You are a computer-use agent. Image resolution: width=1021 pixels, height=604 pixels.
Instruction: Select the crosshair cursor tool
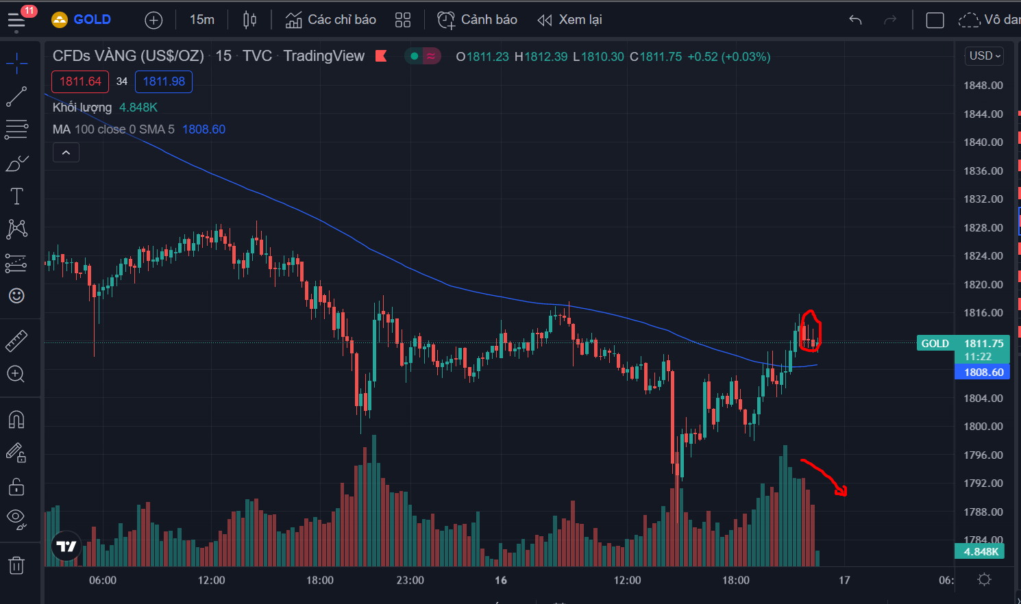(16, 64)
